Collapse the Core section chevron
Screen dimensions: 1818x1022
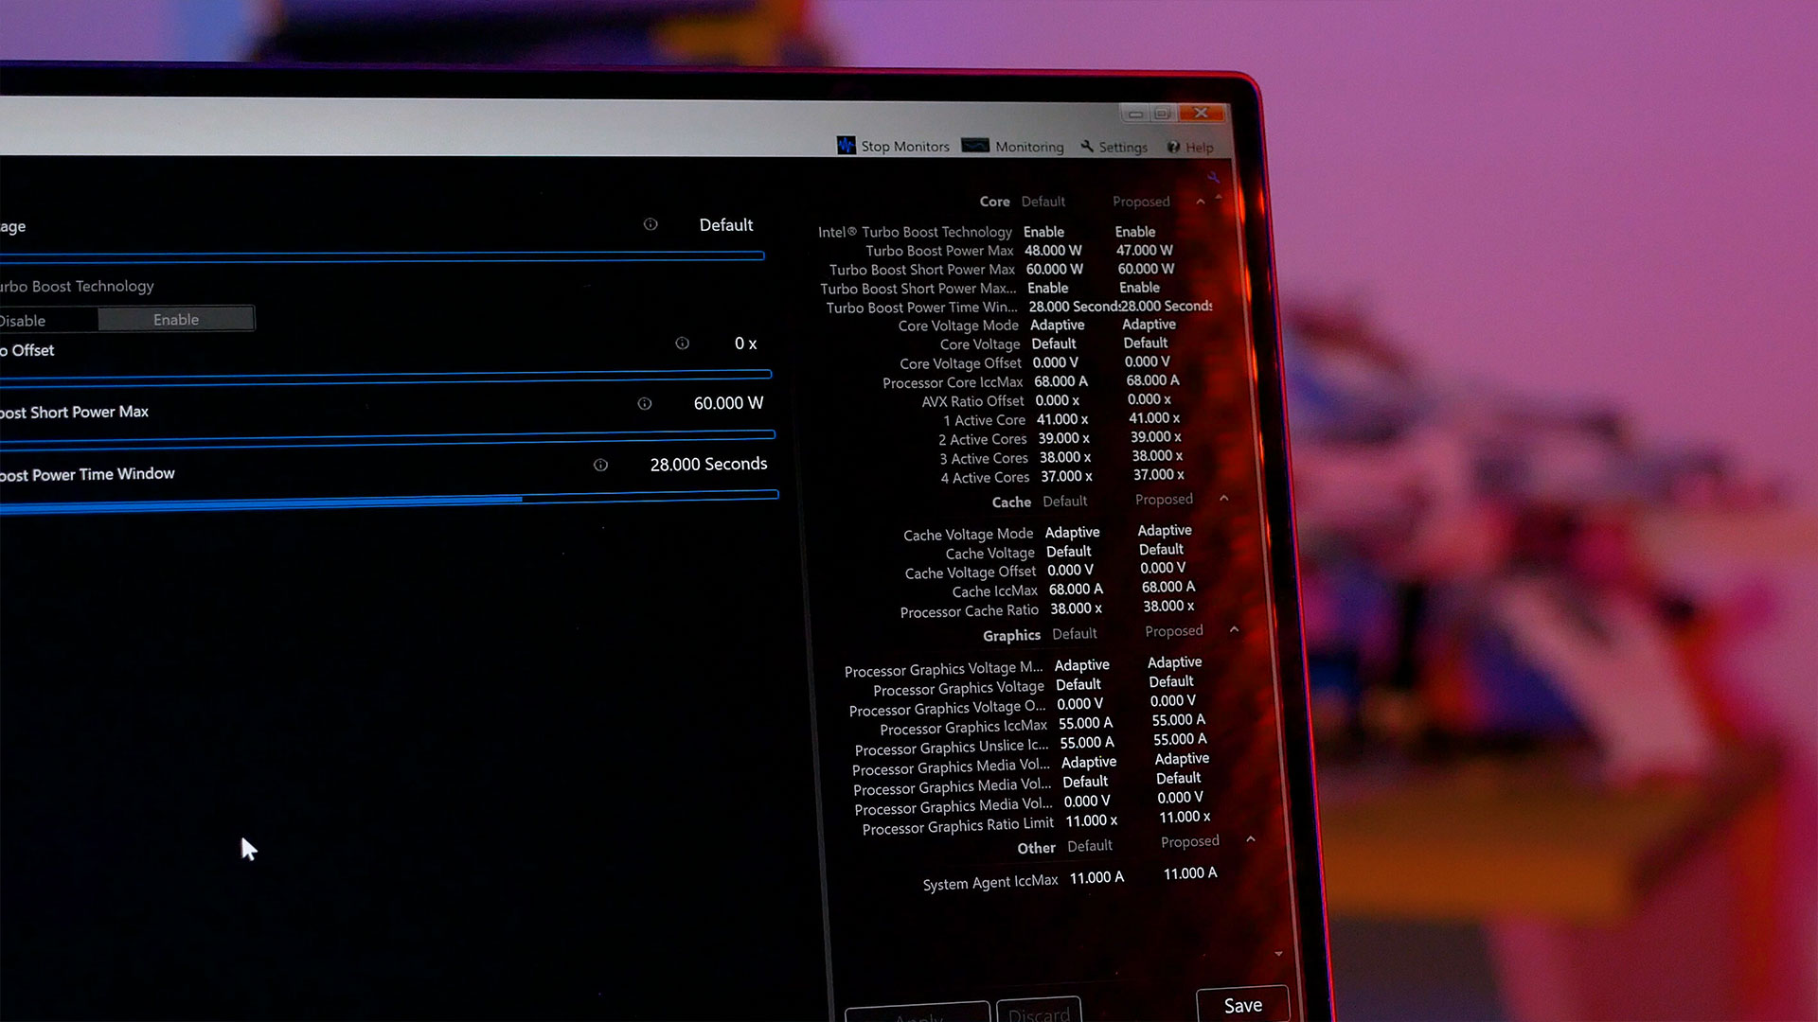(x=1201, y=202)
